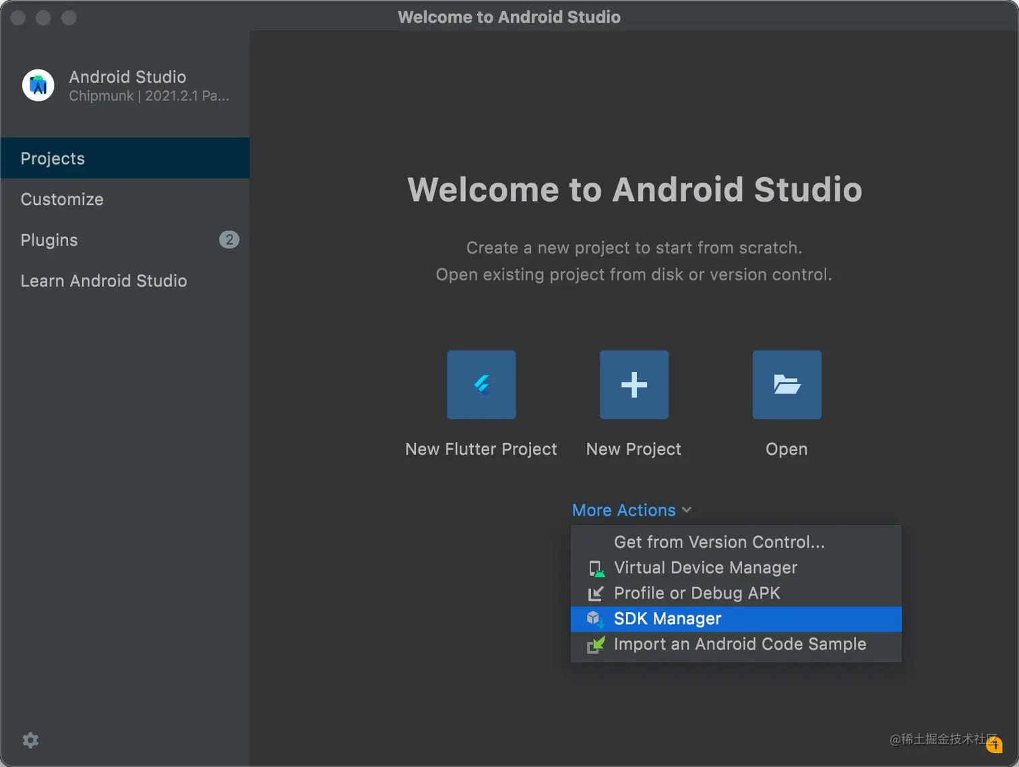1019x767 pixels.
Task: Click the New Project text label
Action: pyautogui.click(x=634, y=450)
